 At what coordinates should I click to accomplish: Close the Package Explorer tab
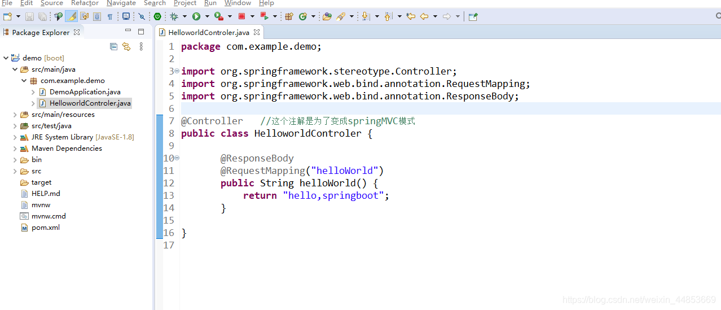pos(77,32)
